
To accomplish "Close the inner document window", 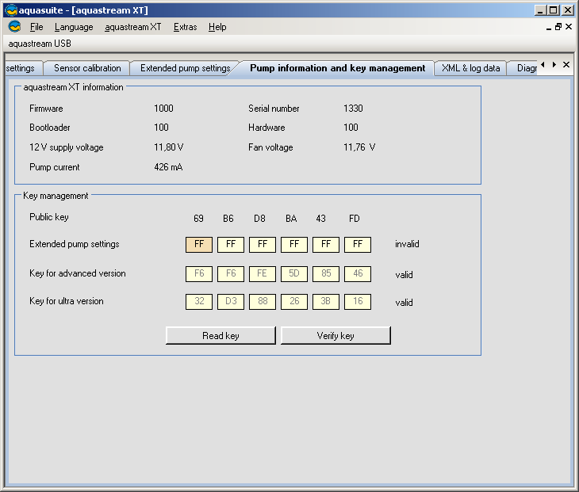I will click(x=569, y=27).
